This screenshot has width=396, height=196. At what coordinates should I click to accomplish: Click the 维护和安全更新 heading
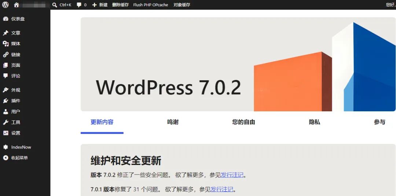[x=126, y=161]
